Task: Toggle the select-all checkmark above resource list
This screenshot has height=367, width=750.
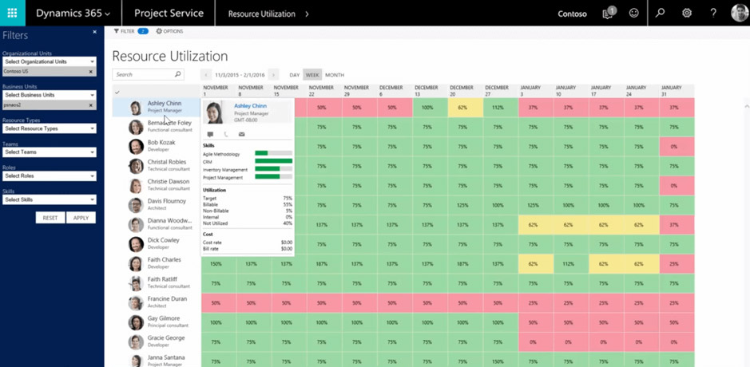Action: pos(117,93)
